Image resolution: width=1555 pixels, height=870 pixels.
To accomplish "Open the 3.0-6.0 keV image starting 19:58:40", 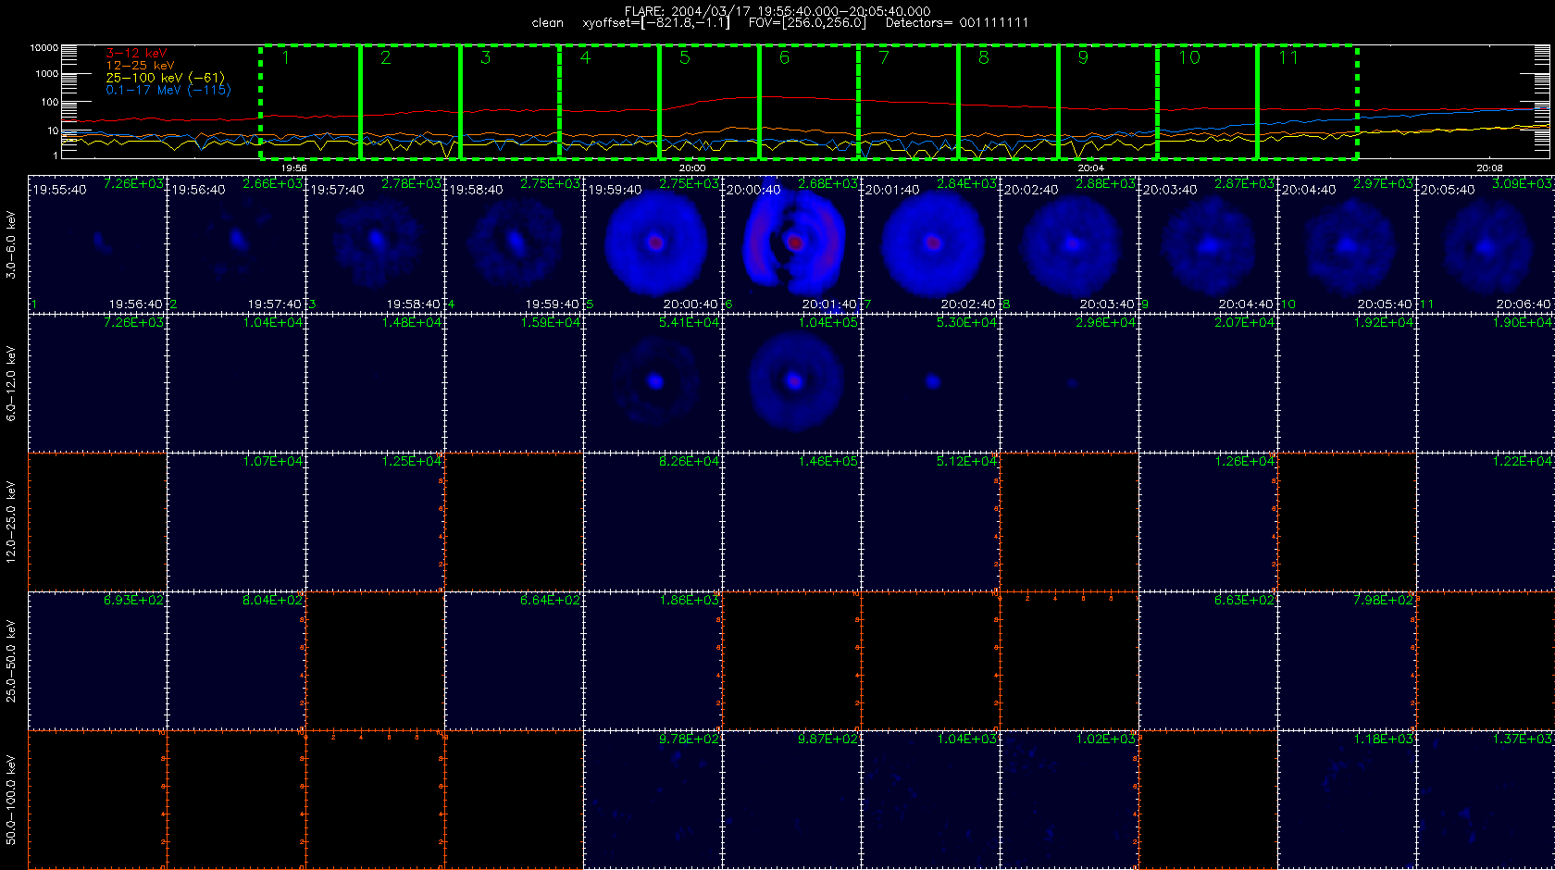I will tap(514, 243).
